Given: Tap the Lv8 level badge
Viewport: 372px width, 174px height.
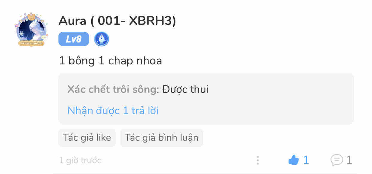Looking at the screenshot, I should coord(74,39).
